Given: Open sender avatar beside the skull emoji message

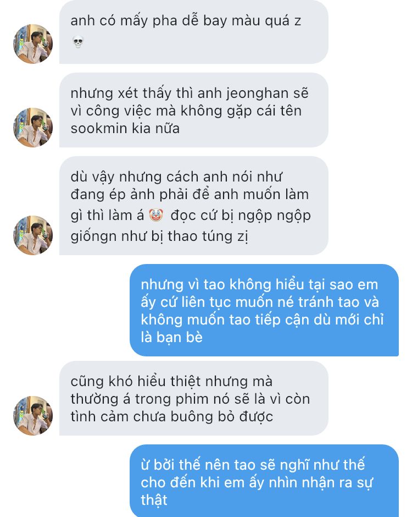Looking at the screenshot, I should click(x=33, y=43).
